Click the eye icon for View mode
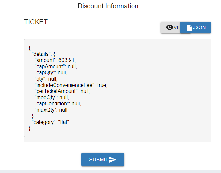Image resolution: width=221 pixels, height=173 pixels. coord(169,27)
